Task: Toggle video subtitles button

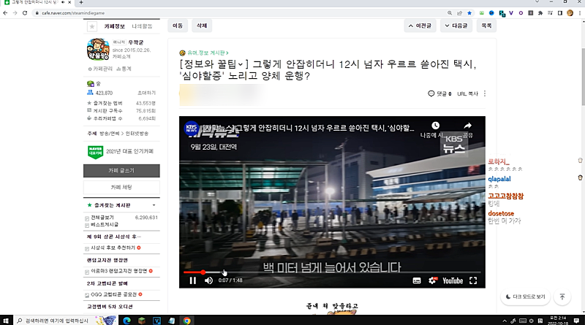Action: coord(417,280)
